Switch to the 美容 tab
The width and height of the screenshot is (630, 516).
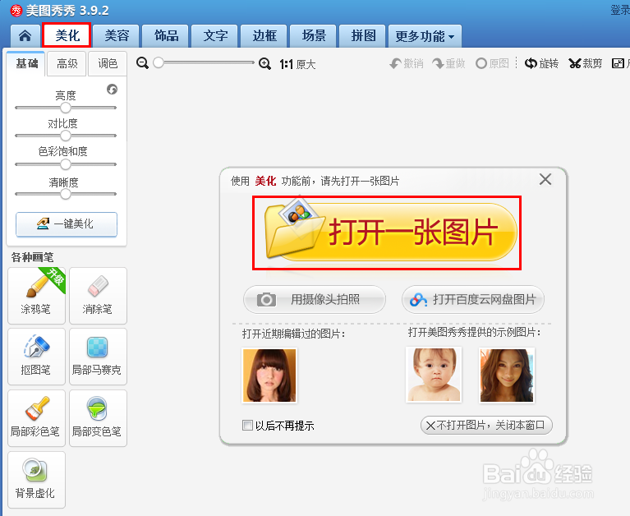tap(117, 36)
